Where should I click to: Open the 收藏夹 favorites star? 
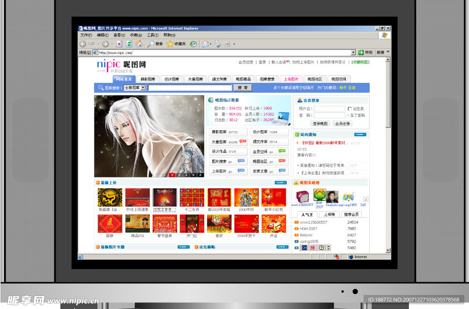point(170,44)
